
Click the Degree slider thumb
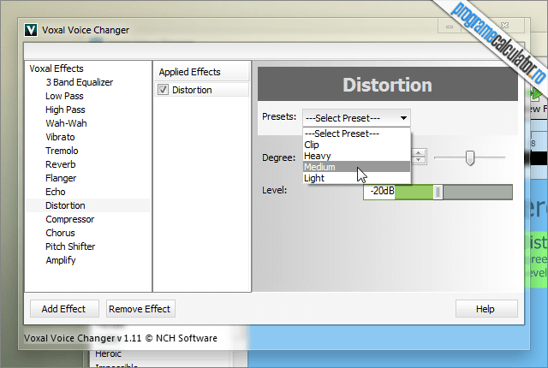pyautogui.click(x=470, y=157)
